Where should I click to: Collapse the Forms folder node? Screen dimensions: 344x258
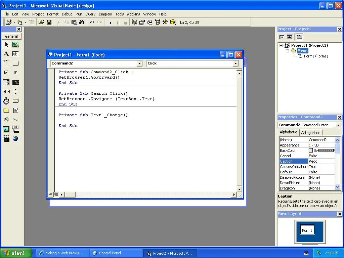click(x=287, y=51)
